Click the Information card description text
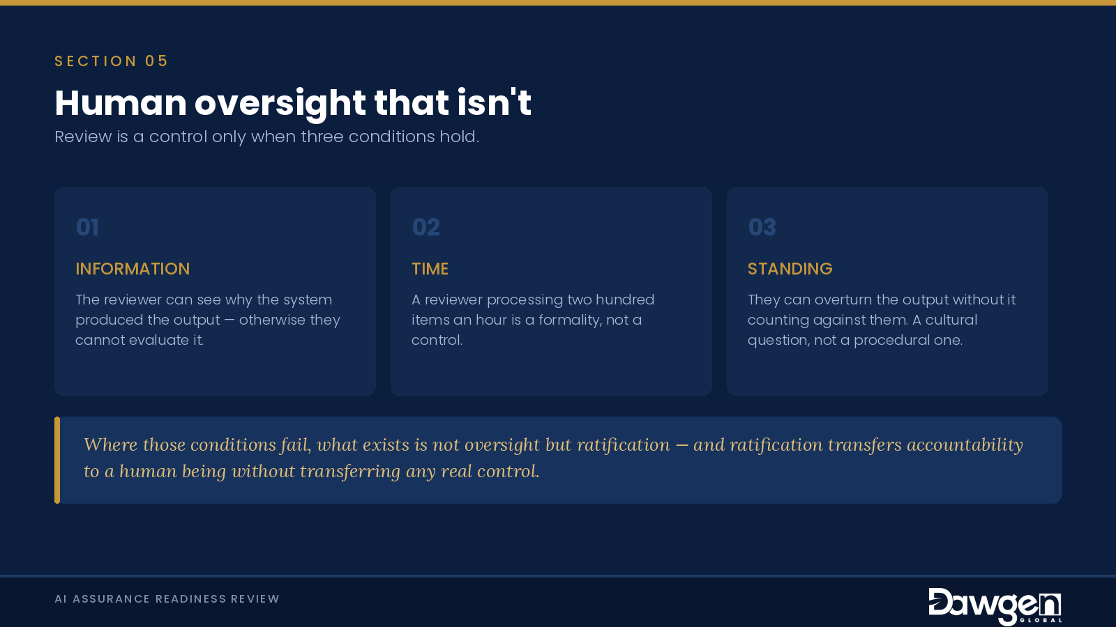Screen dimensions: 1116x627 [208, 320]
